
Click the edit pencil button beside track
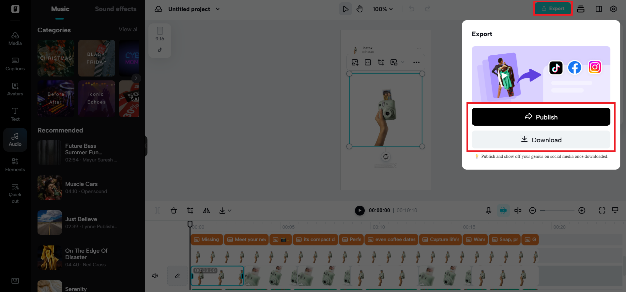coord(177,276)
